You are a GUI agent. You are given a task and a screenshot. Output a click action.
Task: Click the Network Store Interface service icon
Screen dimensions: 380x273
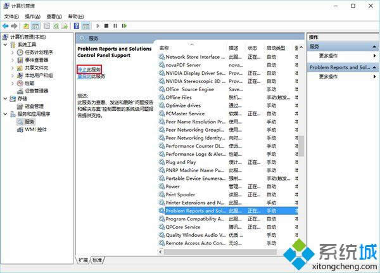tap(161, 57)
